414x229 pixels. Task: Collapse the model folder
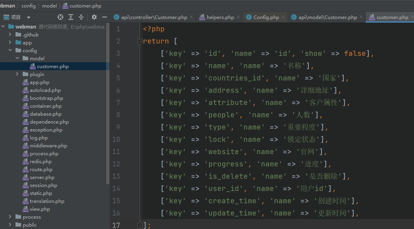point(17,58)
